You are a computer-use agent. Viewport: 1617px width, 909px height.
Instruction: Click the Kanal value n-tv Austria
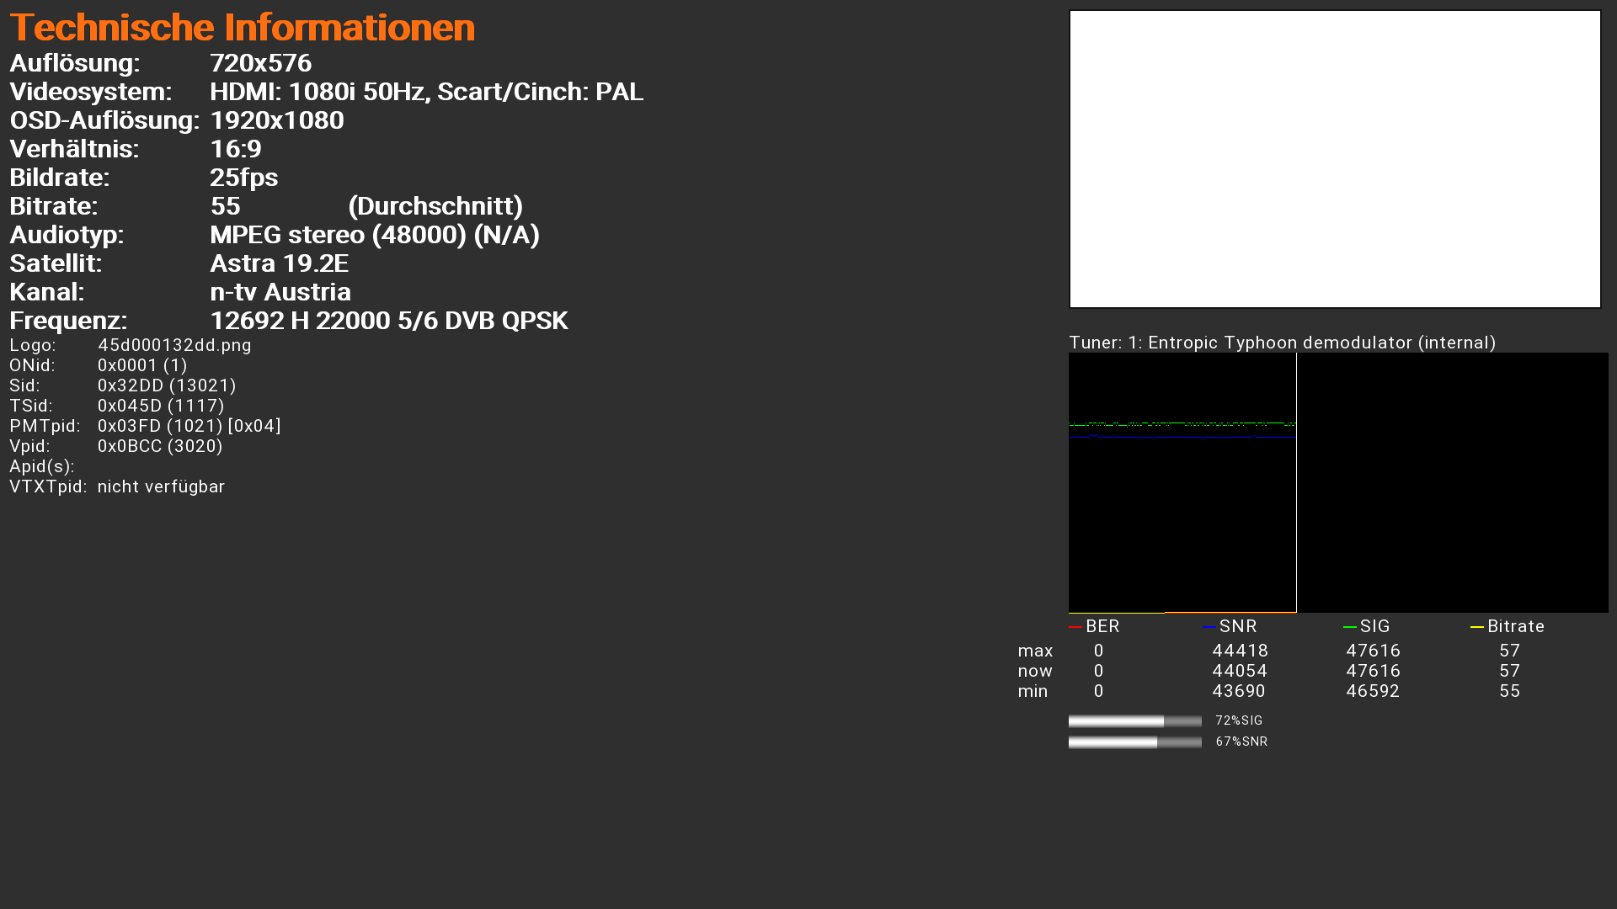[280, 292]
